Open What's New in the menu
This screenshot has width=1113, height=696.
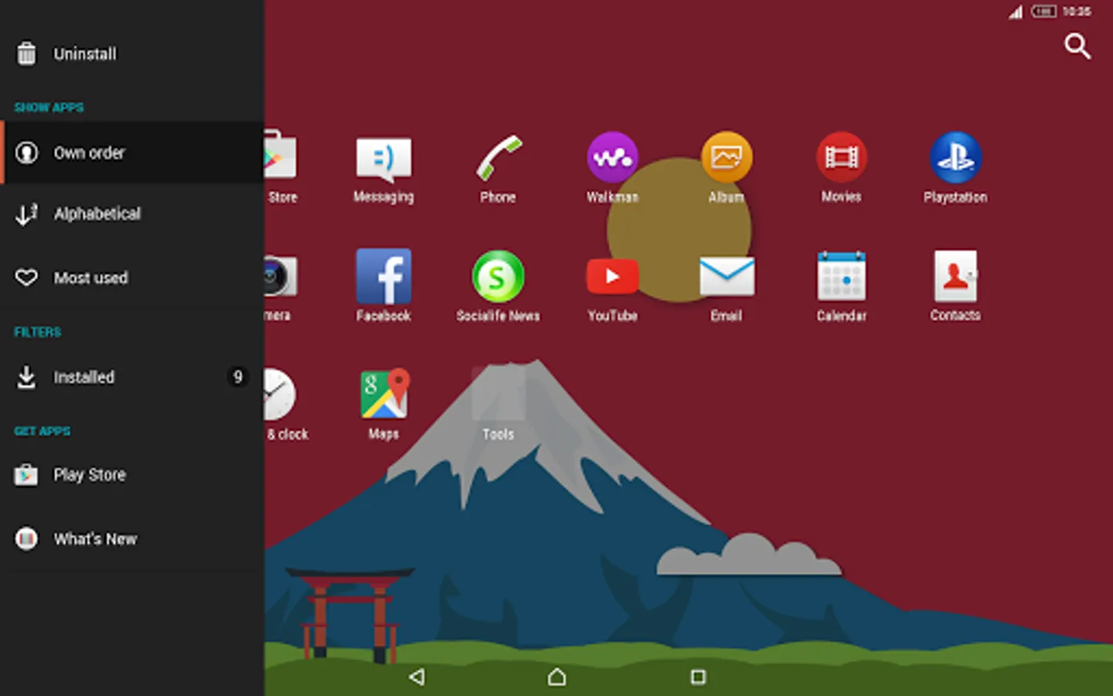132,539
